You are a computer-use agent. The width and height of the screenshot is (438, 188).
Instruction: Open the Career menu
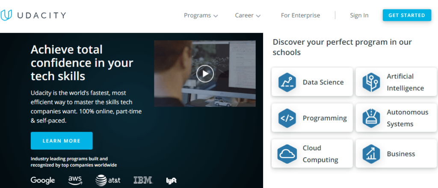click(248, 16)
